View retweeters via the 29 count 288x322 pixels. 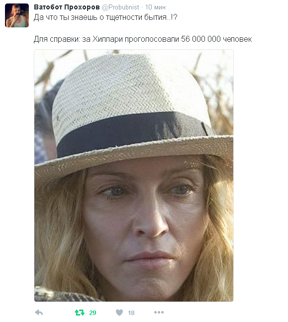93,313
